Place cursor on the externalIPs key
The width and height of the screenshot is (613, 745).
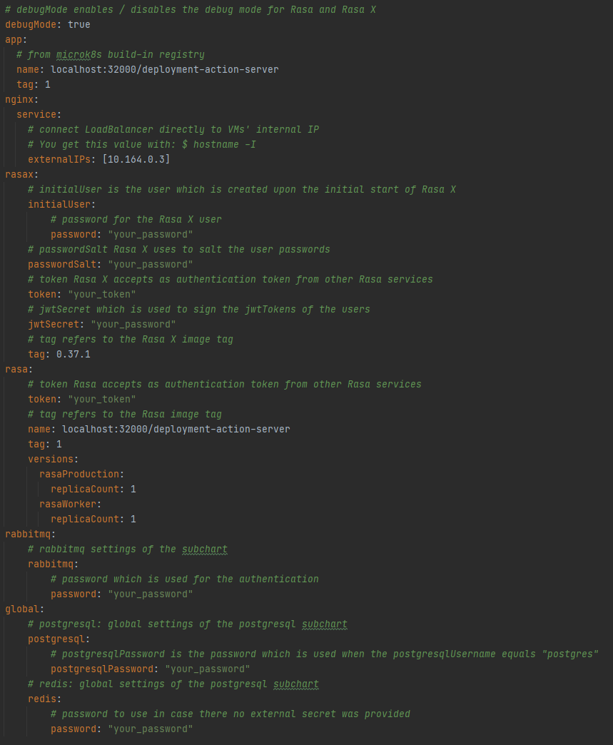click(x=59, y=159)
